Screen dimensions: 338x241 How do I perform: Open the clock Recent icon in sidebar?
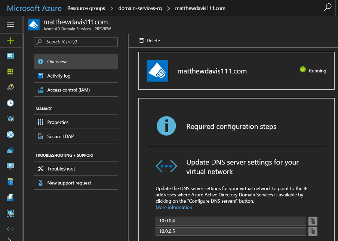(x=10, y=103)
